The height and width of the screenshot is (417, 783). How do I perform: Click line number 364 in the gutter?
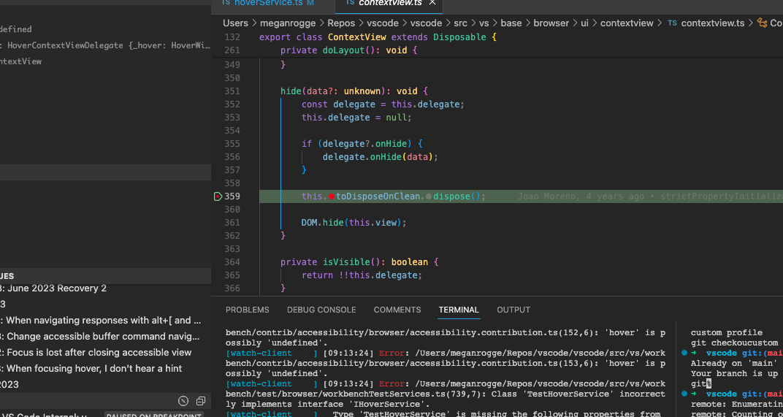coord(232,262)
